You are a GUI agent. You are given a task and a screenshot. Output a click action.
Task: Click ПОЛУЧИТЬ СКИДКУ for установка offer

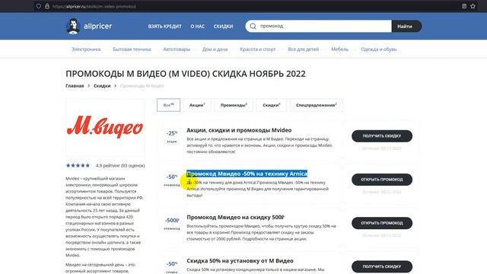pyautogui.click(x=382, y=266)
